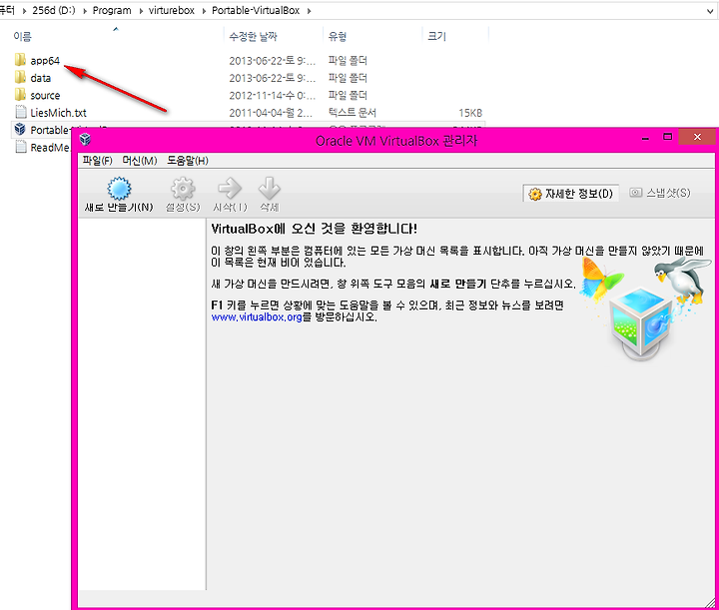Maximize the VirtualBox manager window

point(668,137)
